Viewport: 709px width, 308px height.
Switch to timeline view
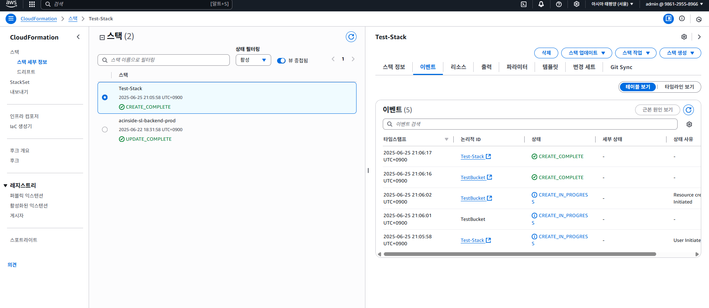[x=679, y=87]
